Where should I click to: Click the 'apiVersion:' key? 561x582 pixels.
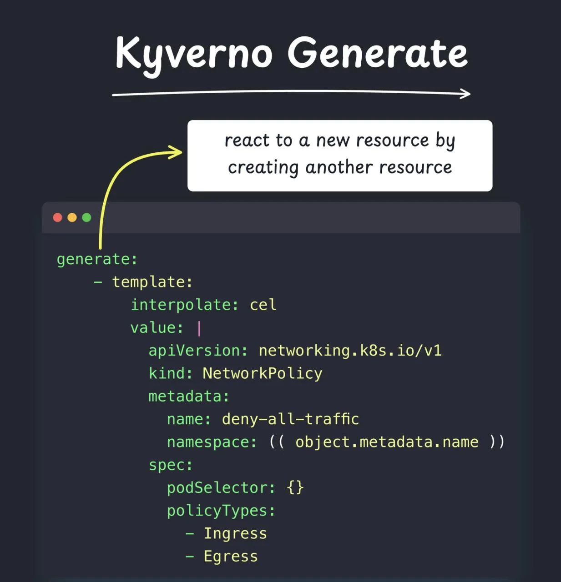pyautogui.click(x=198, y=351)
